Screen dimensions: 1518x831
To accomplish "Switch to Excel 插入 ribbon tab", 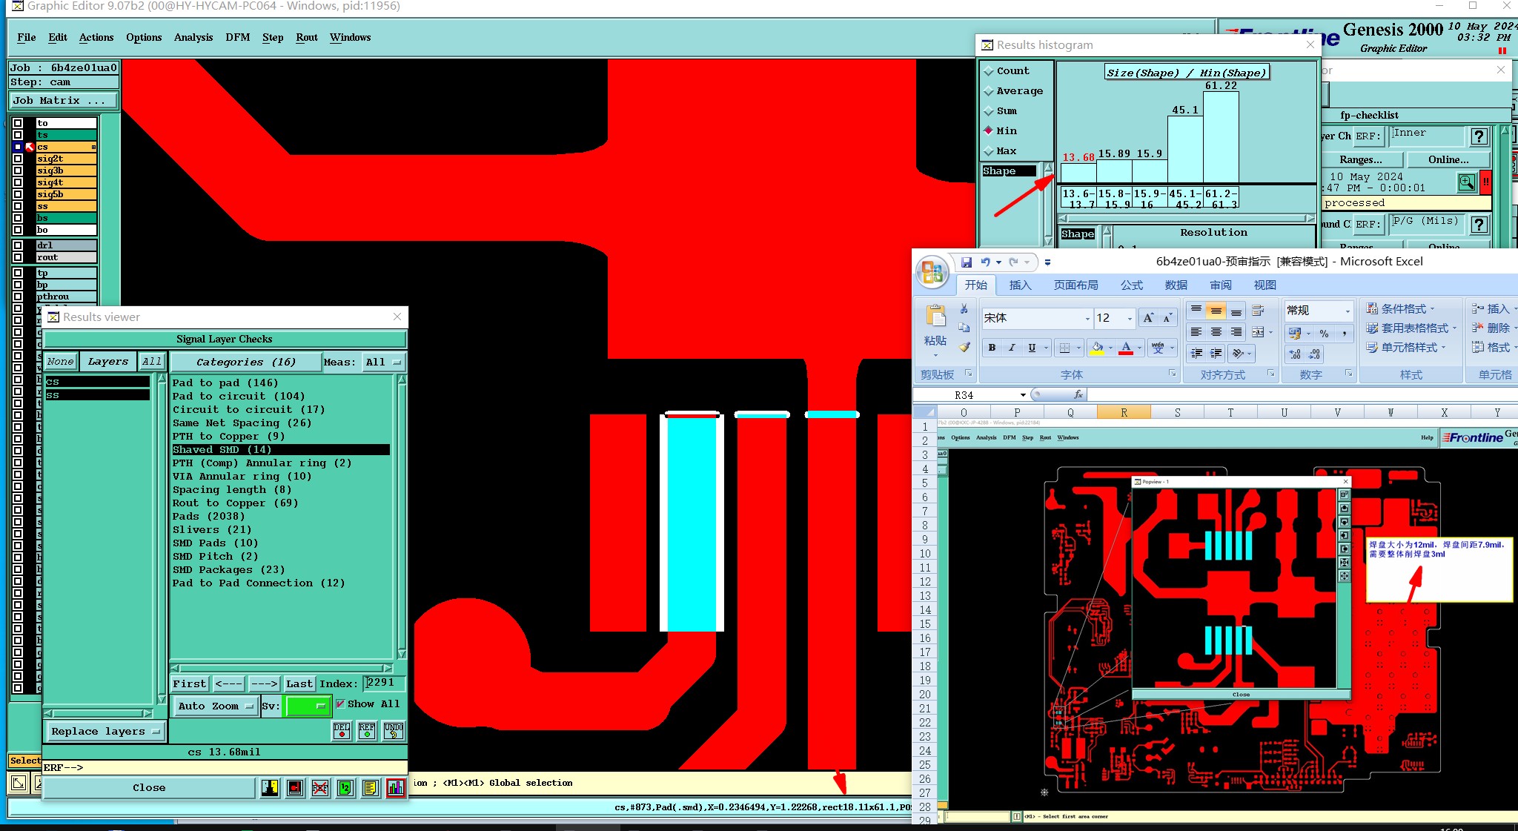I will [1020, 285].
